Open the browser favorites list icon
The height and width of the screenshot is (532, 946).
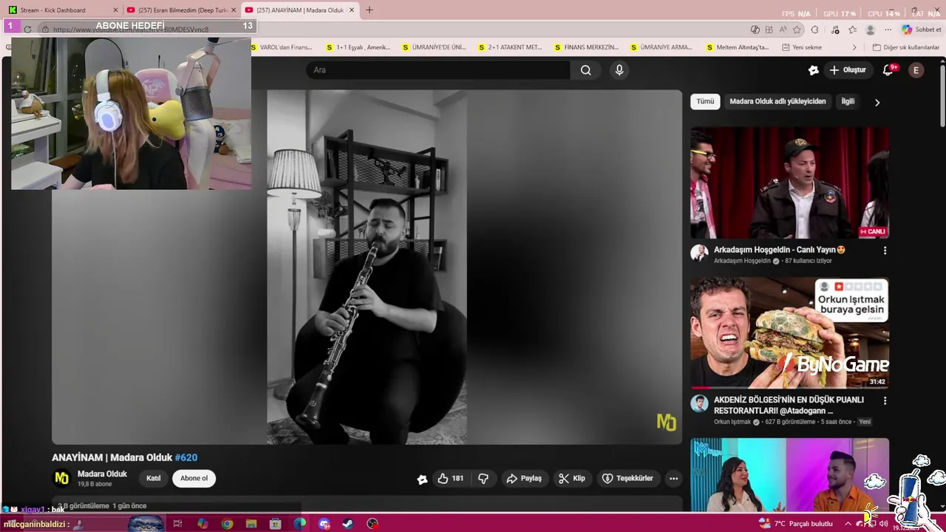tap(853, 30)
